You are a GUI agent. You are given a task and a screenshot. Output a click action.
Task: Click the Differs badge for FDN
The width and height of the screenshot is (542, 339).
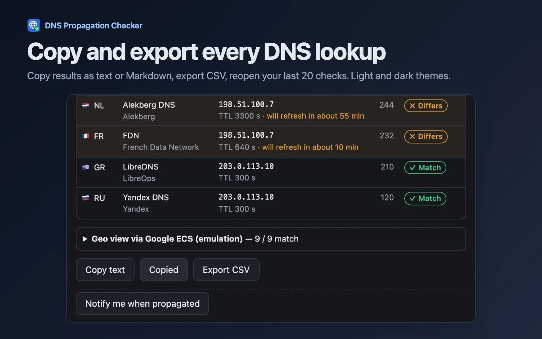point(426,136)
